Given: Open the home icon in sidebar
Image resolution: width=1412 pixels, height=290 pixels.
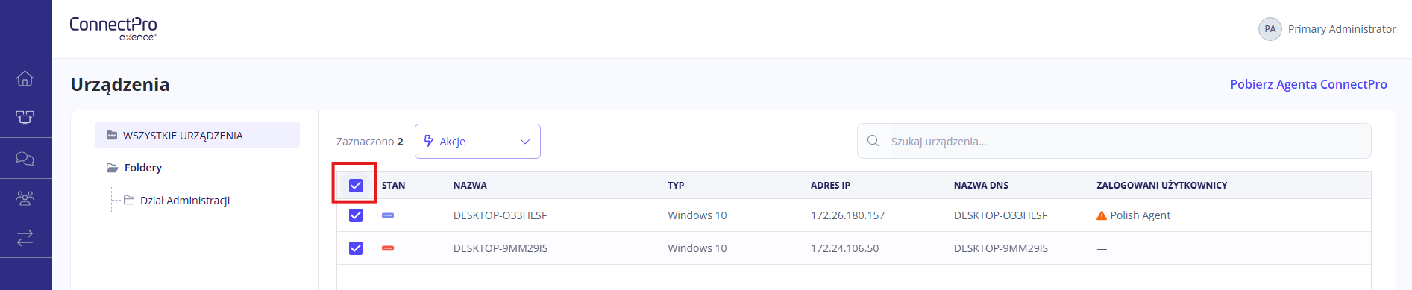Looking at the screenshot, I should [25, 78].
